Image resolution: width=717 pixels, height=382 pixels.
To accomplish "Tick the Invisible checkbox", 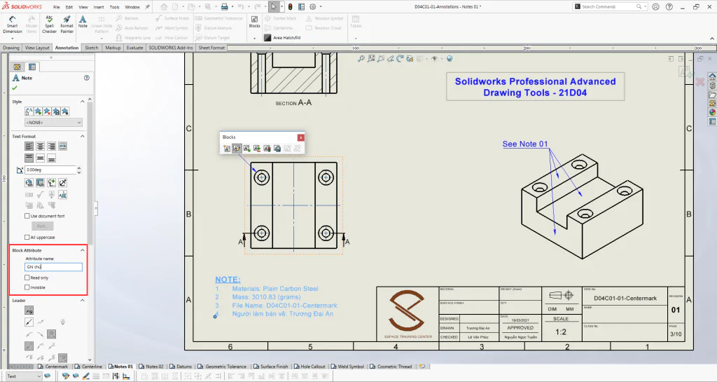I will [x=27, y=287].
